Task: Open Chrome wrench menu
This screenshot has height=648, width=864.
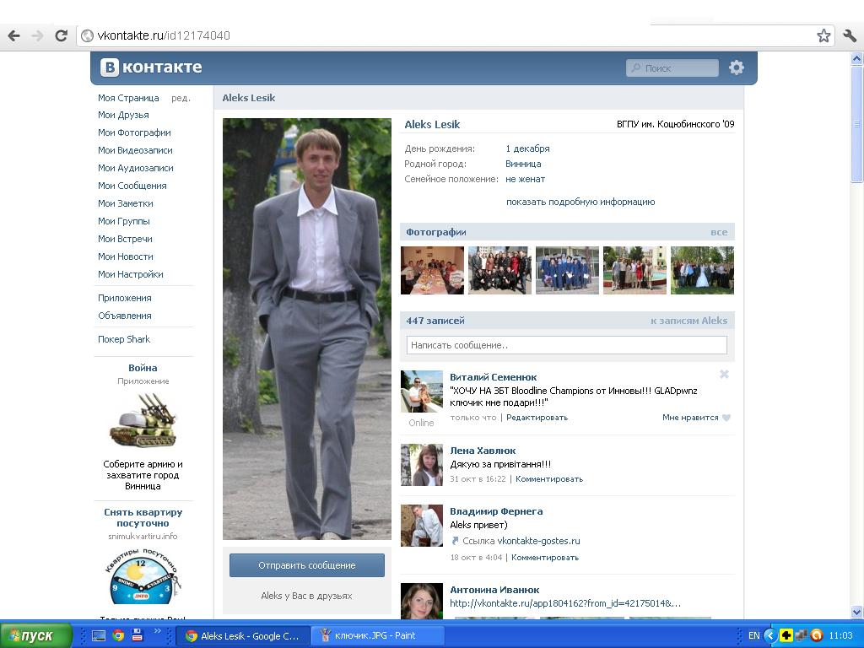Action: click(850, 35)
